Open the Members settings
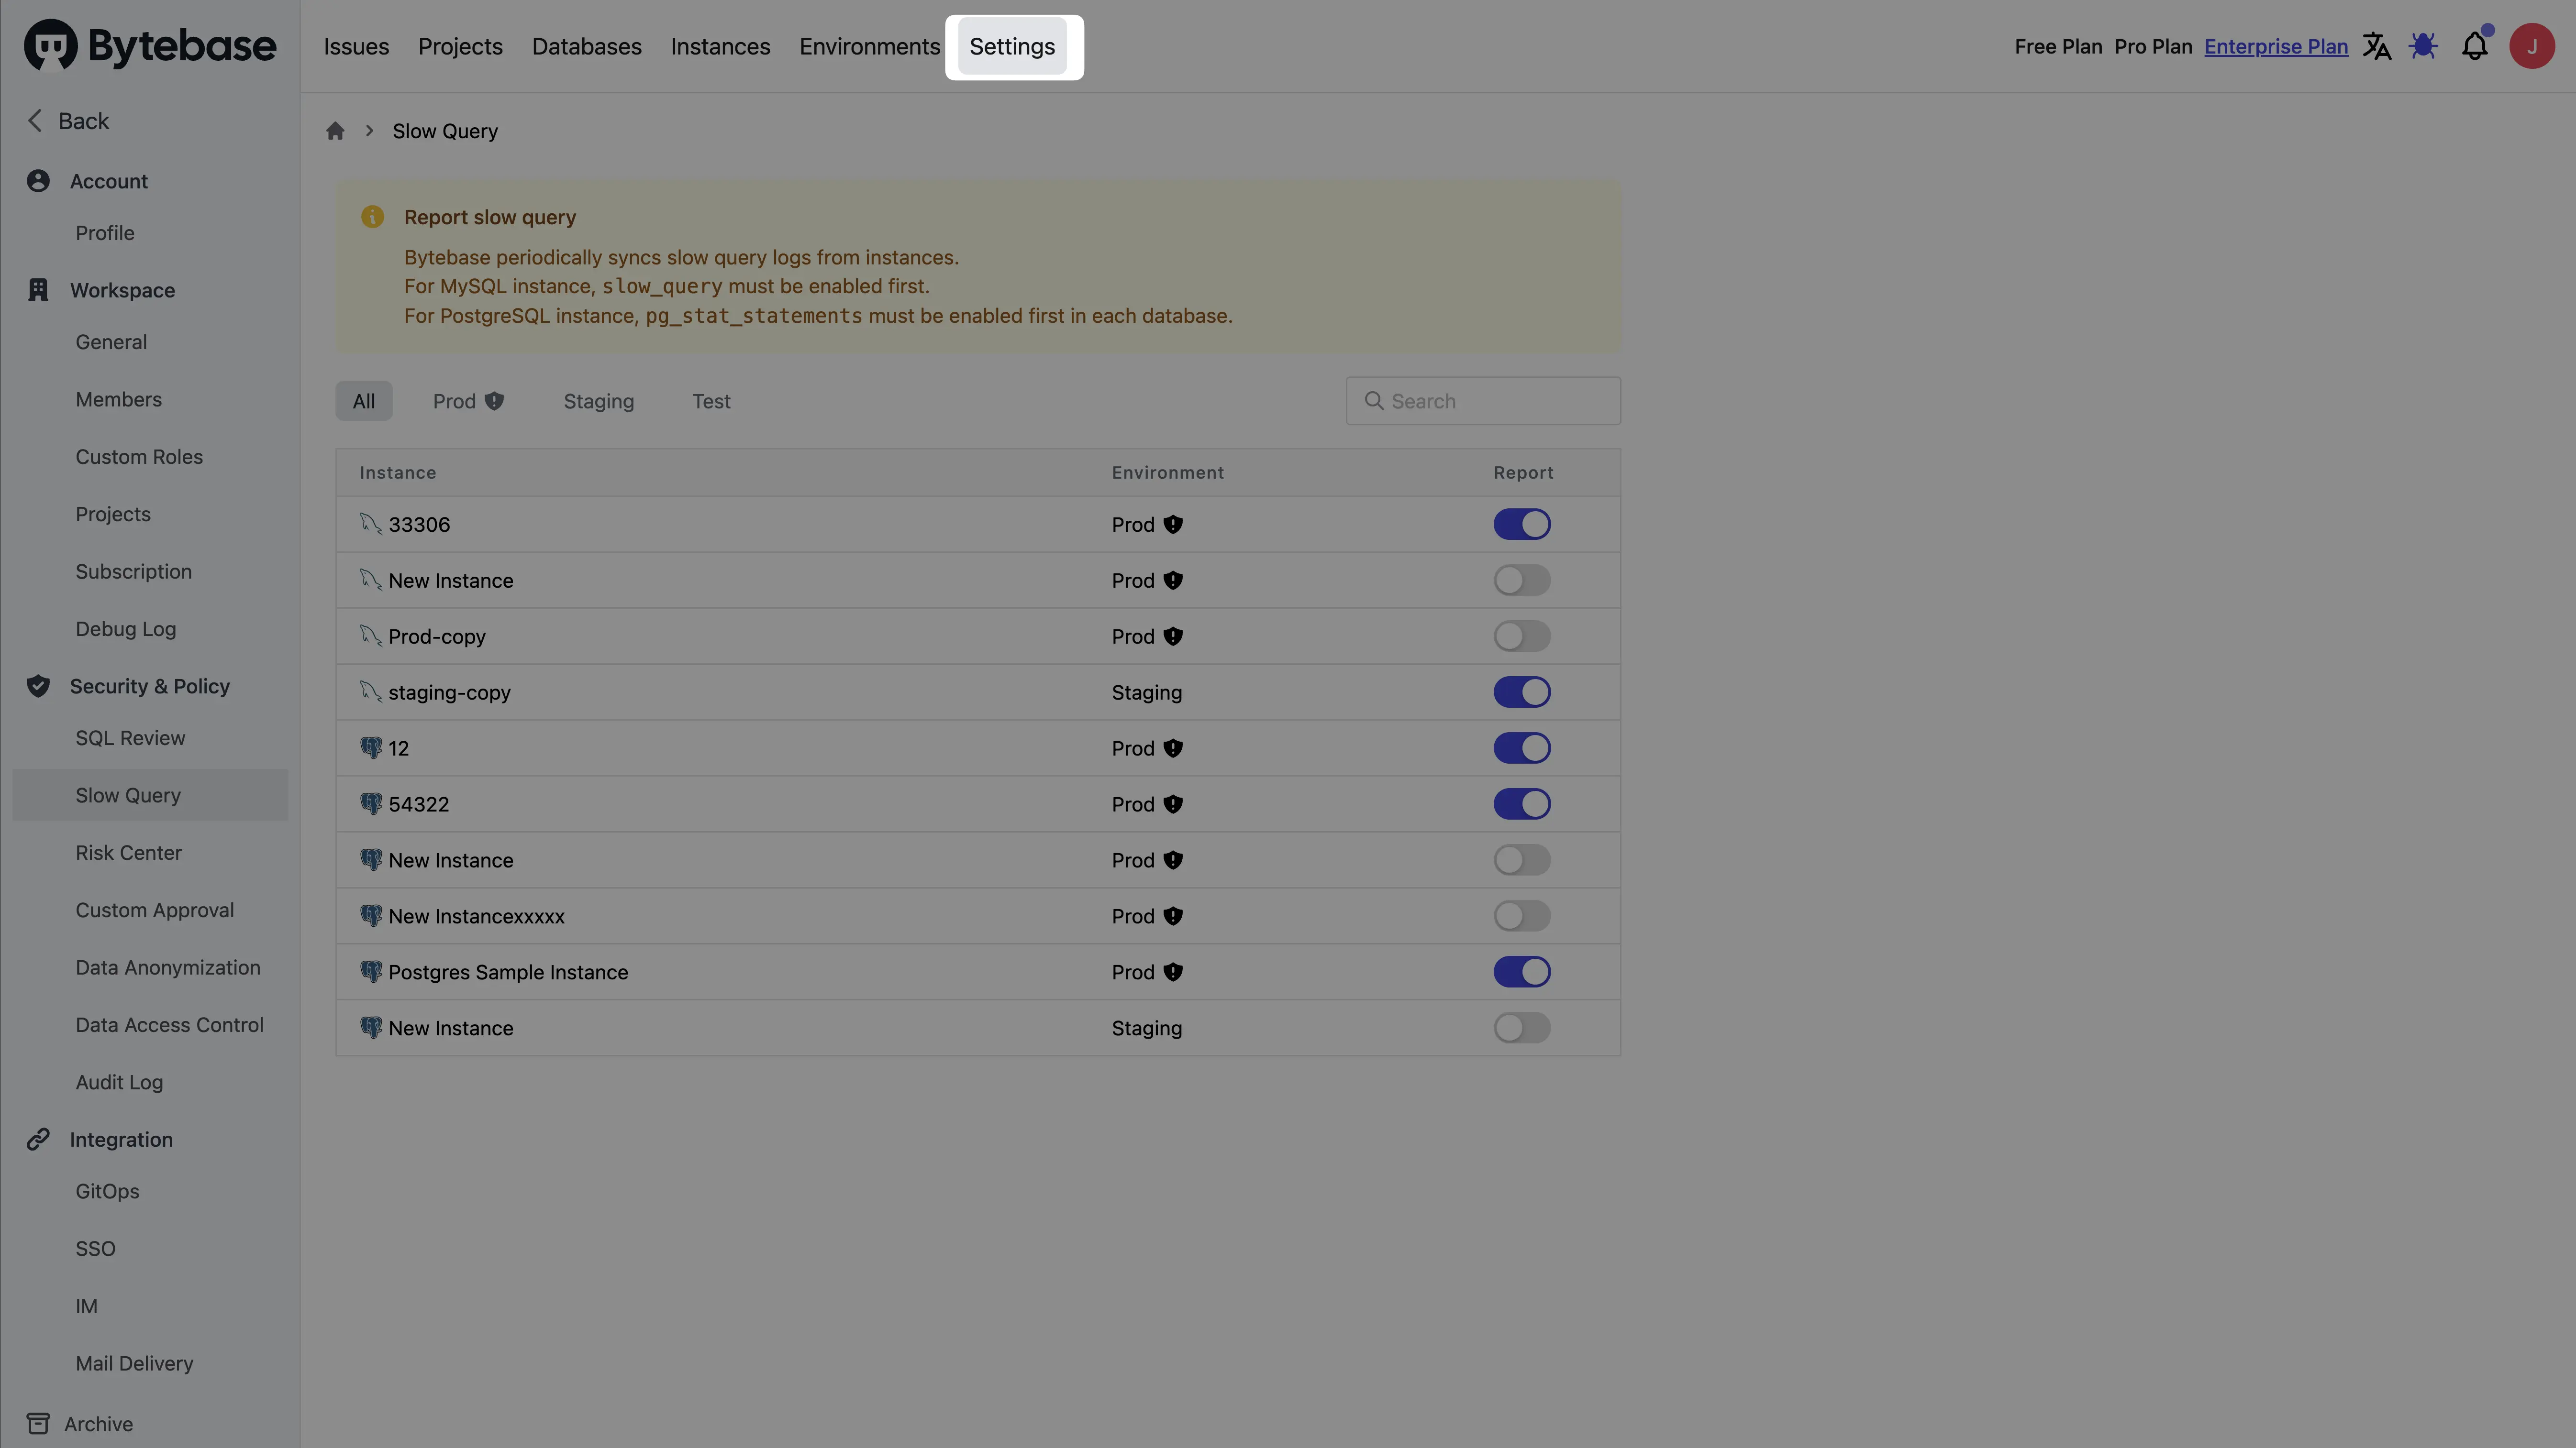2576x1448 pixels. [118, 399]
